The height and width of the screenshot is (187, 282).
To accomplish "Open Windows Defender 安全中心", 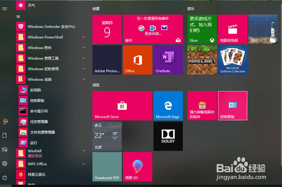I will coord(51,26).
